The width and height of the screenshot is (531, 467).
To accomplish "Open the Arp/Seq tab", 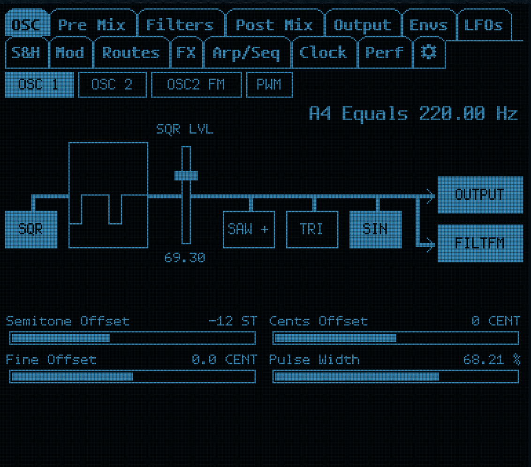I will pos(247,53).
